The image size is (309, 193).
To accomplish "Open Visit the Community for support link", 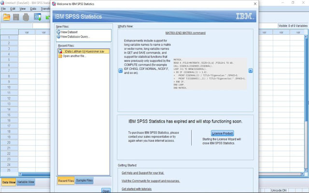I will 151,181.
